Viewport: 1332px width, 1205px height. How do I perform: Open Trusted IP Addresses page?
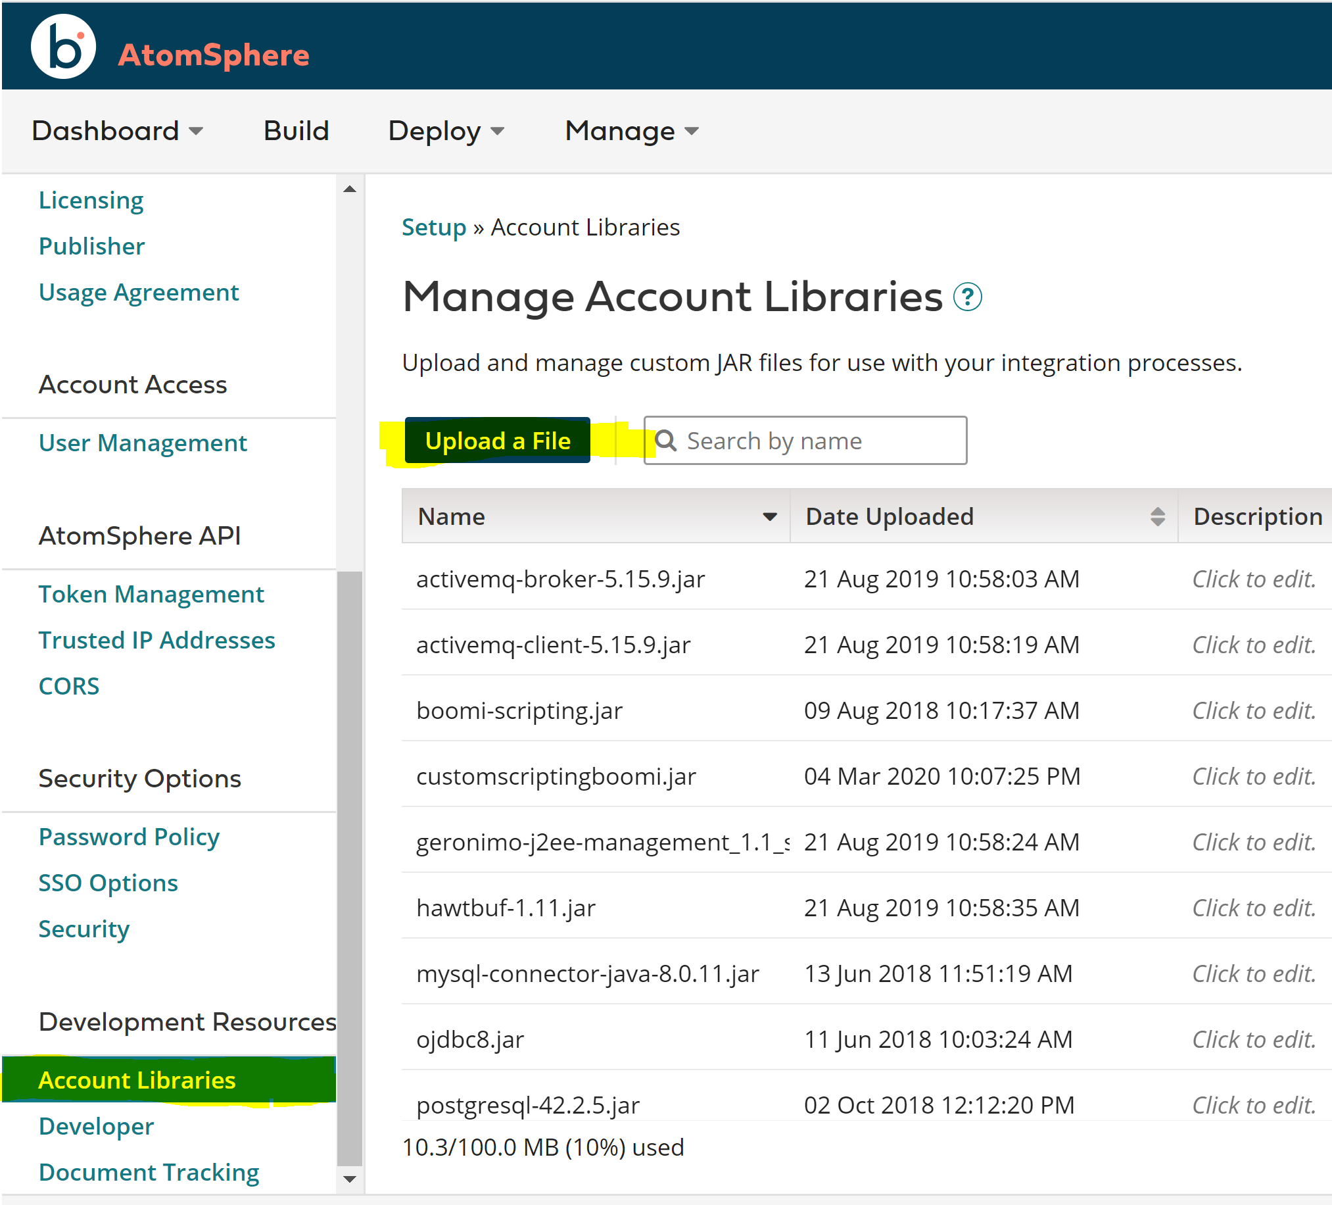(156, 639)
